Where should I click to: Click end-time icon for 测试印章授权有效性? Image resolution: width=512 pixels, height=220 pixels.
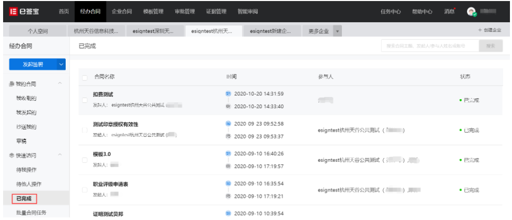tap(228, 136)
